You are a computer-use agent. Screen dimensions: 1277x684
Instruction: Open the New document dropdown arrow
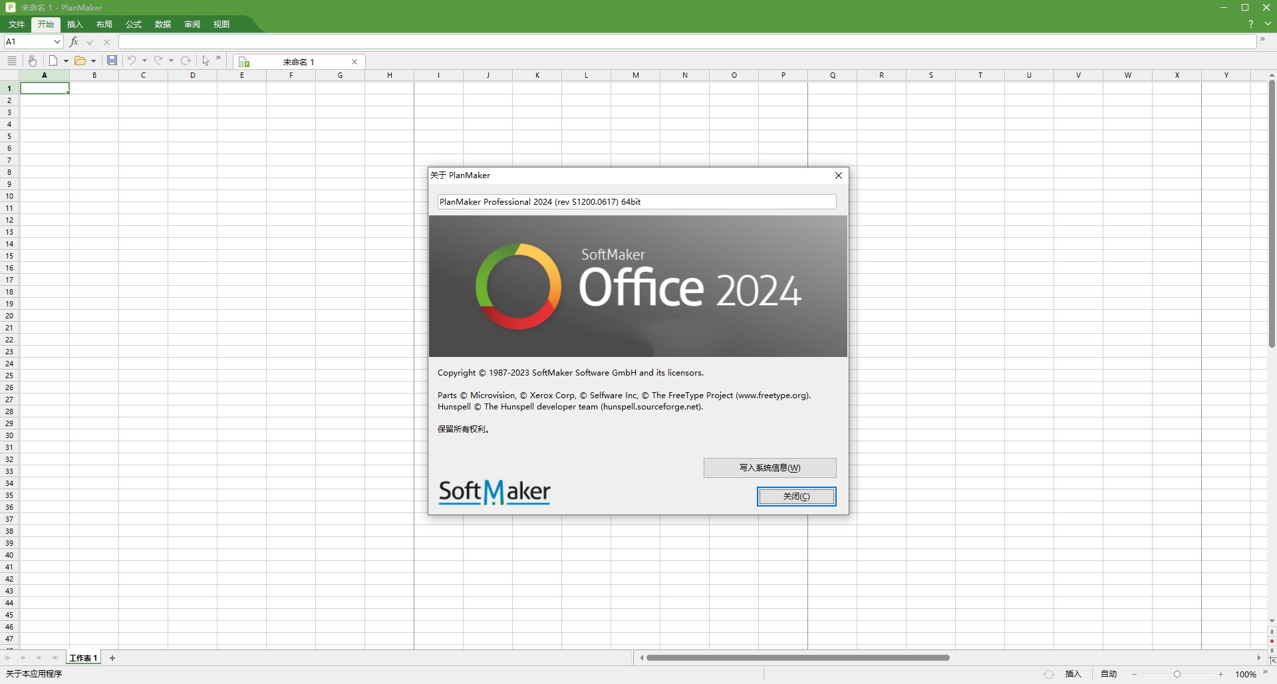tap(66, 61)
